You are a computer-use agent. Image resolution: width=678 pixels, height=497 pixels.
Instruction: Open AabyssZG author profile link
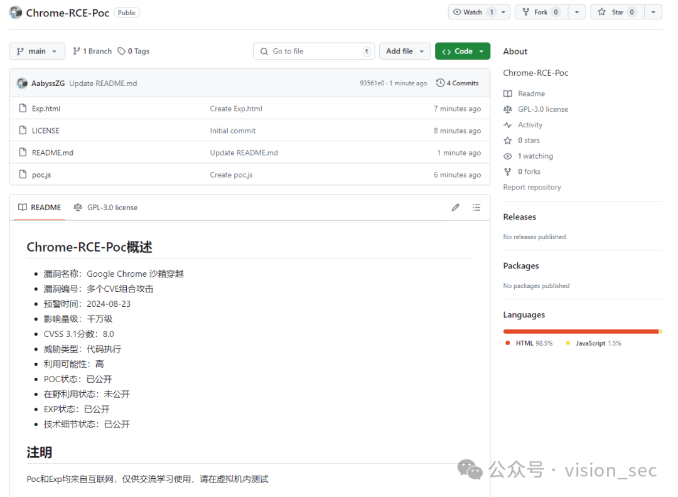(x=48, y=83)
